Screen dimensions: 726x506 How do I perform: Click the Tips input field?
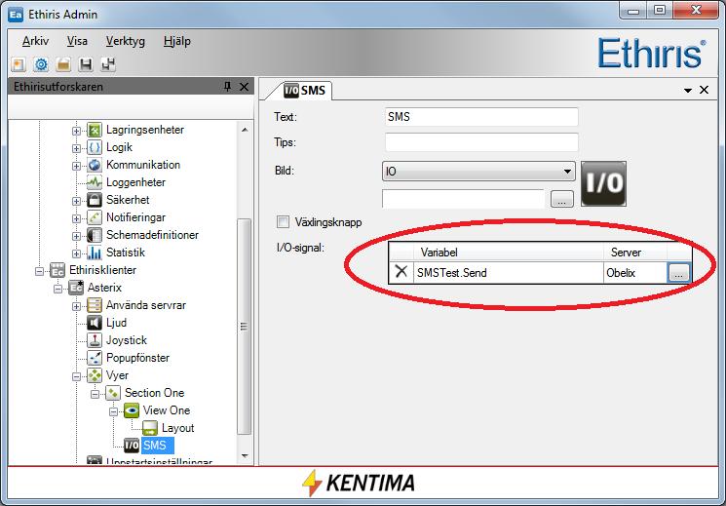481,142
